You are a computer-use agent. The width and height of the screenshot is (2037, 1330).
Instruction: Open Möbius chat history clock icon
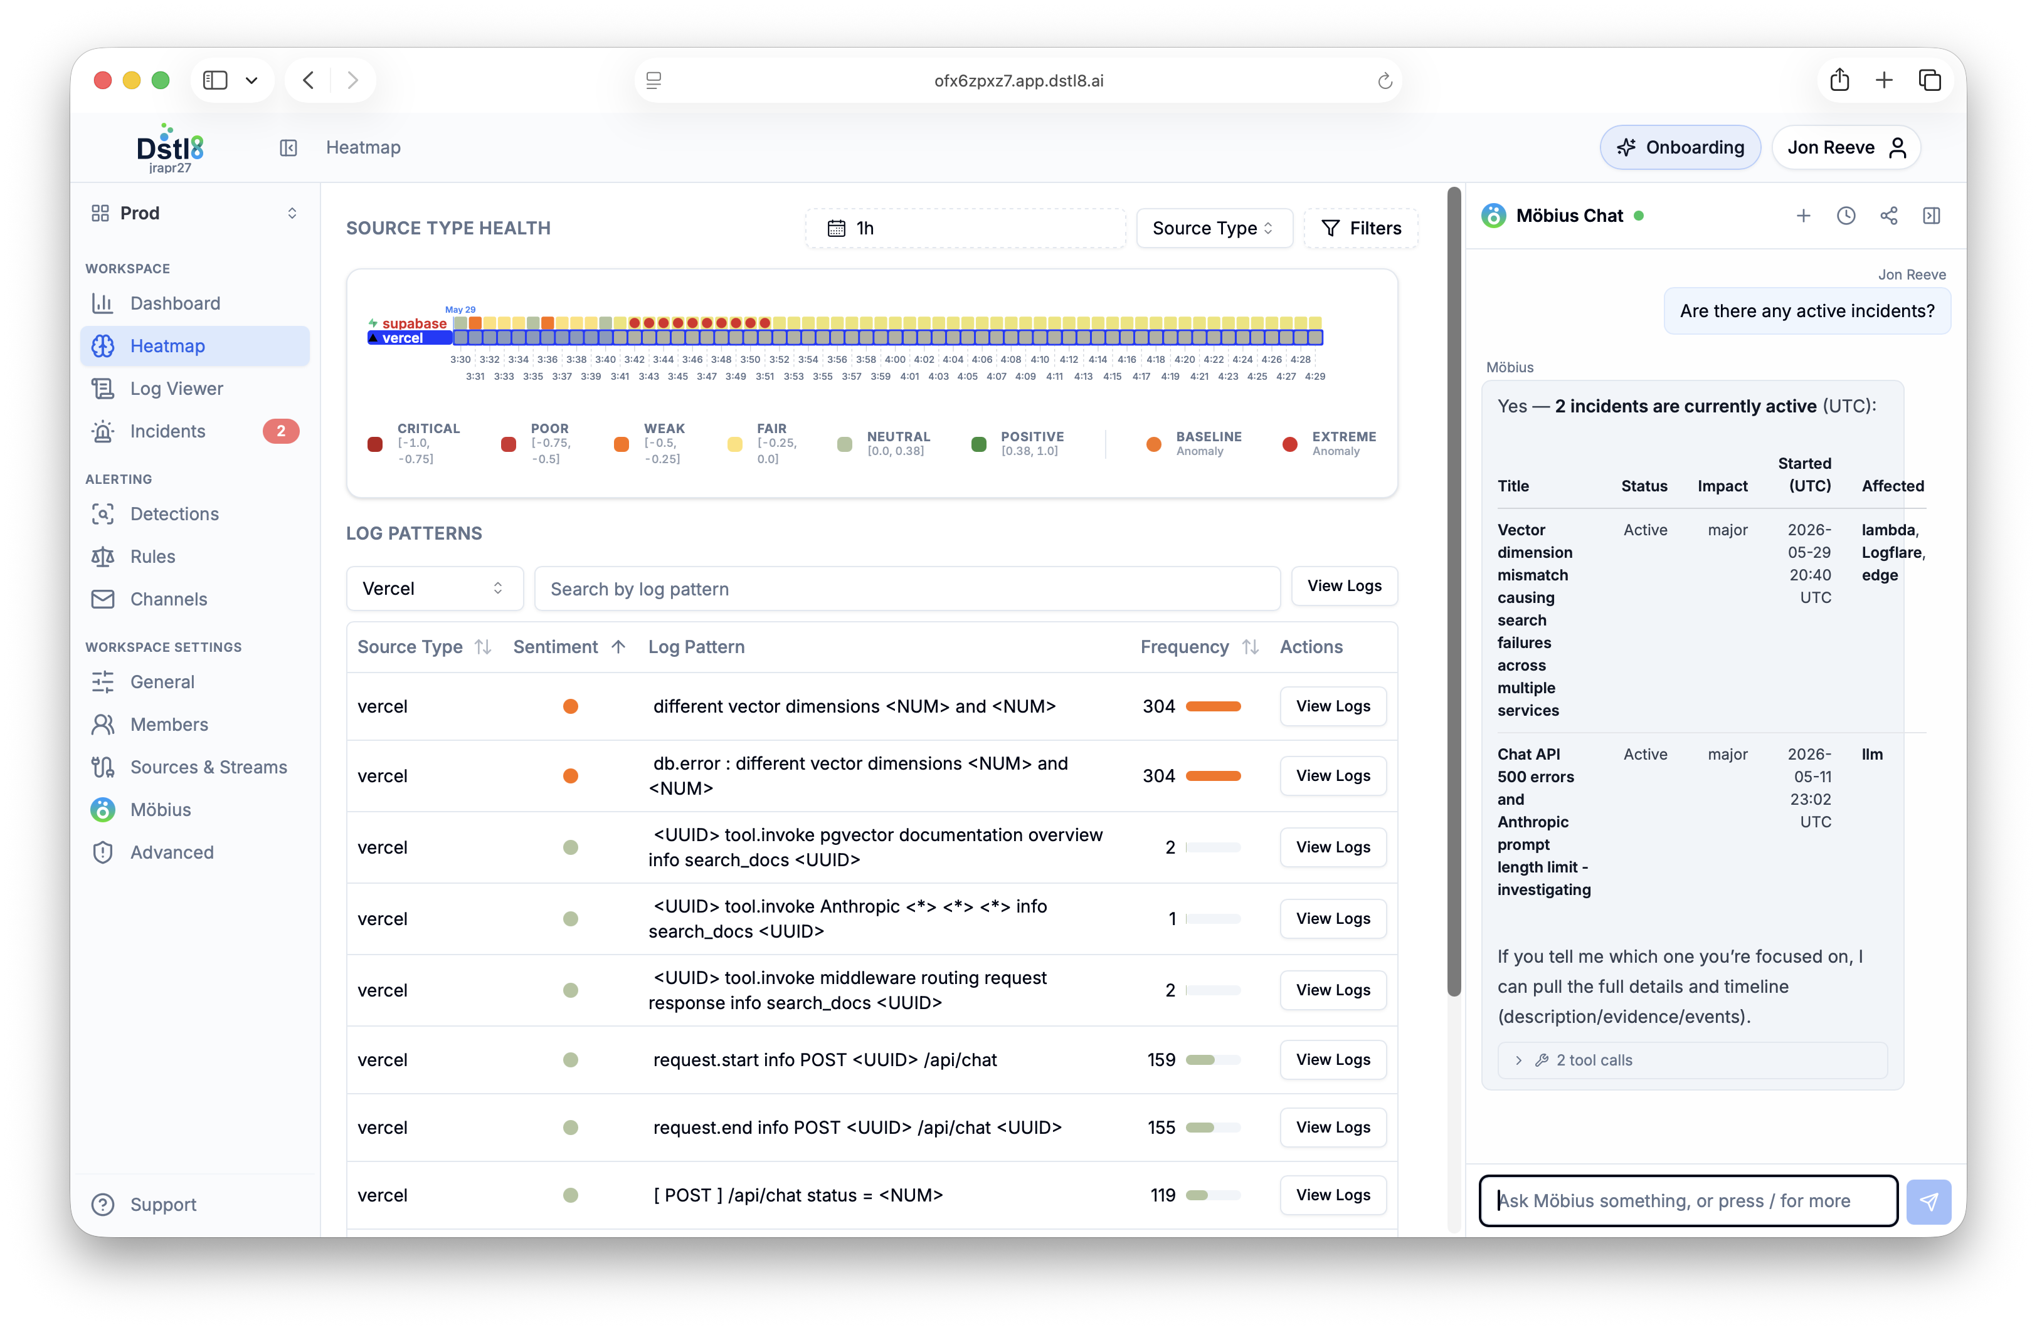[x=1846, y=216]
